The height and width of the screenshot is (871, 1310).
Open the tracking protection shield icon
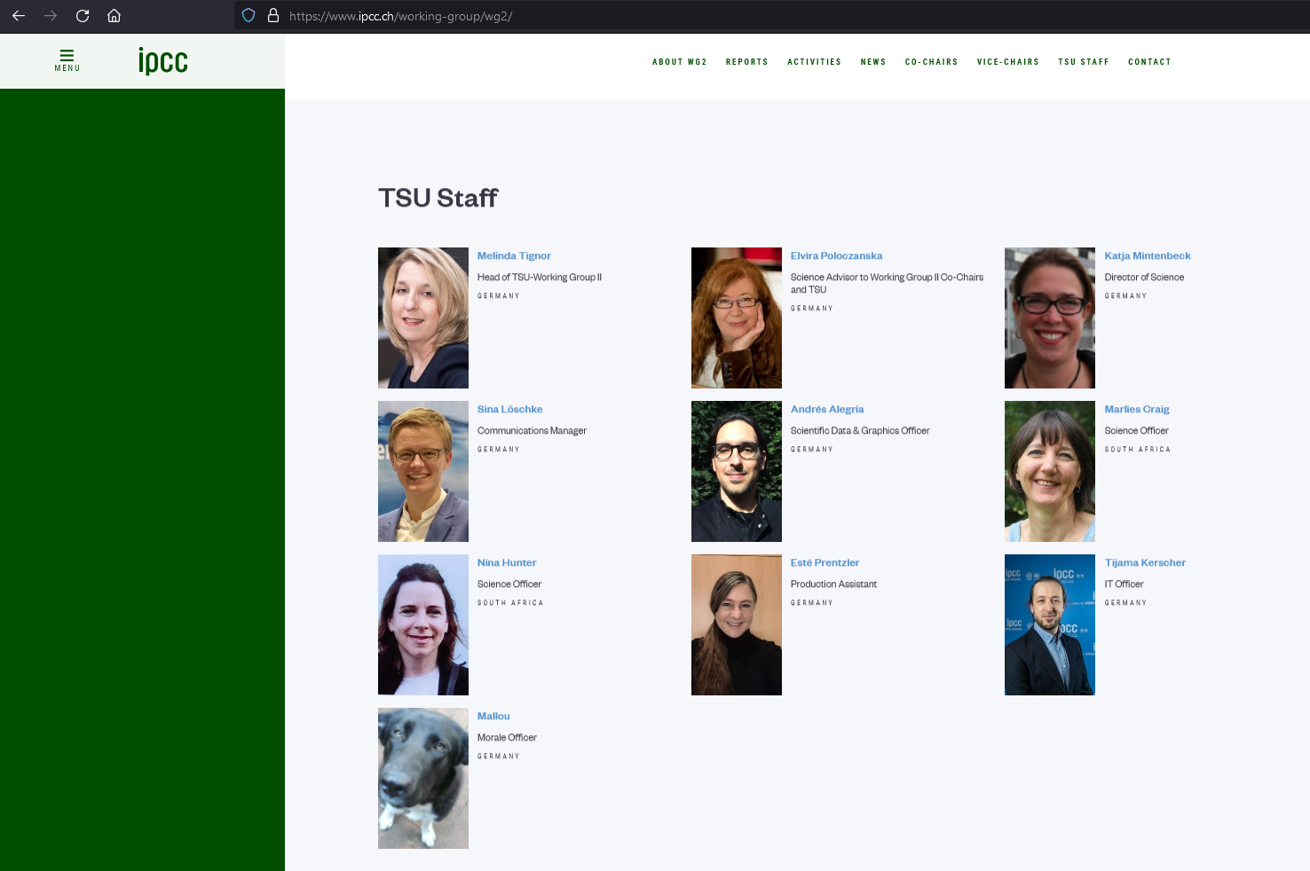(x=249, y=15)
